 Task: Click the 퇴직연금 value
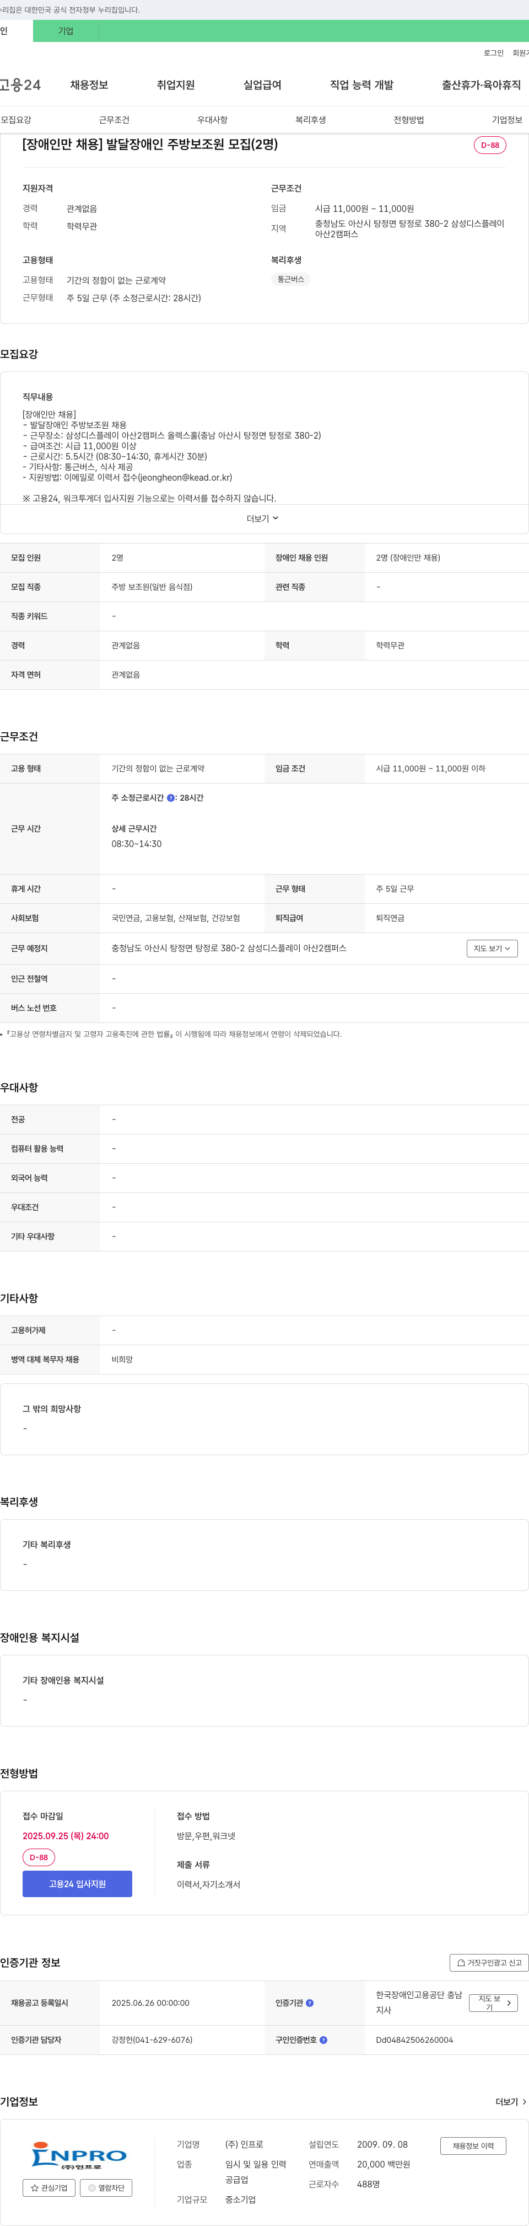tap(390, 918)
